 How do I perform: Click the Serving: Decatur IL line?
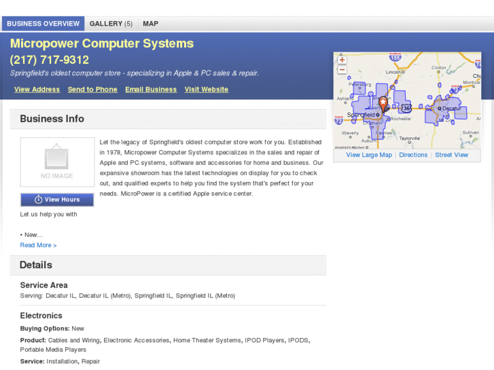click(128, 296)
